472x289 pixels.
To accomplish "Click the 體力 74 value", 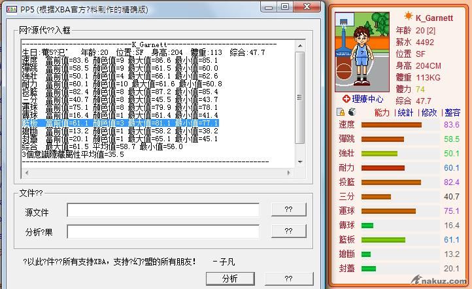I will [420, 90].
